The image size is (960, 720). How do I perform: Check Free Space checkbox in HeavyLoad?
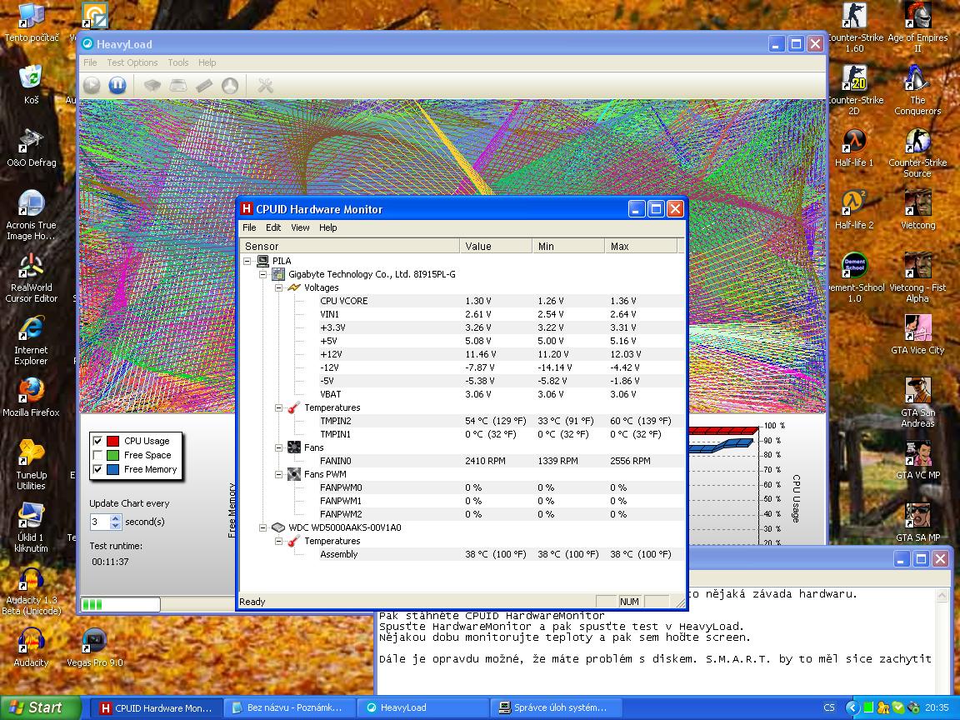[x=97, y=455]
